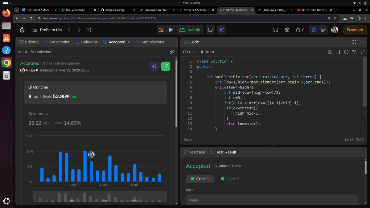
Task: Open the Problem List panel
Action: (47, 30)
